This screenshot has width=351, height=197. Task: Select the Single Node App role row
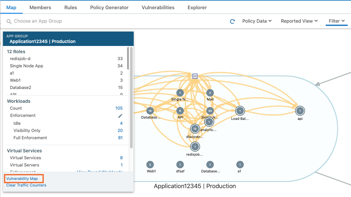[66, 66]
